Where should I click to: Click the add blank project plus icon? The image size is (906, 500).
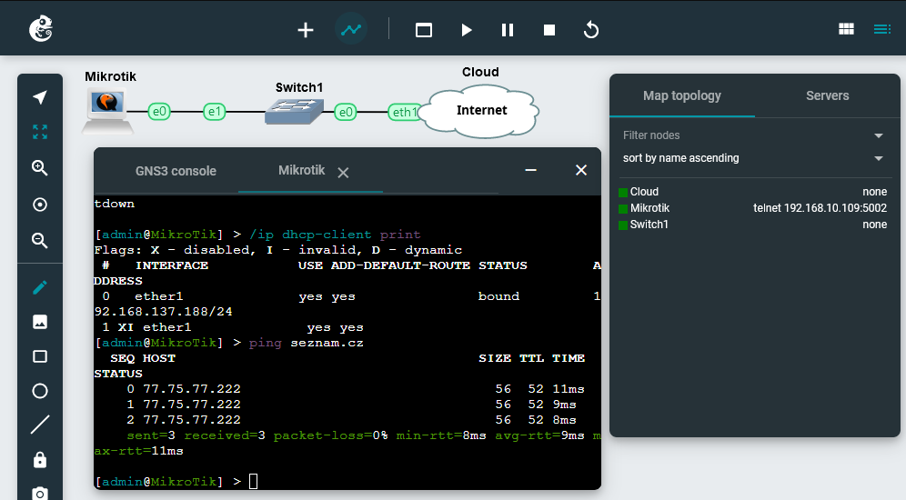tap(306, 30)
